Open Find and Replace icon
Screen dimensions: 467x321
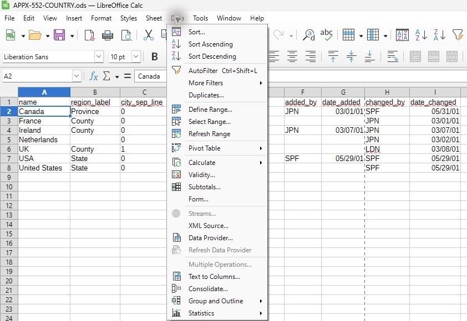308,35
